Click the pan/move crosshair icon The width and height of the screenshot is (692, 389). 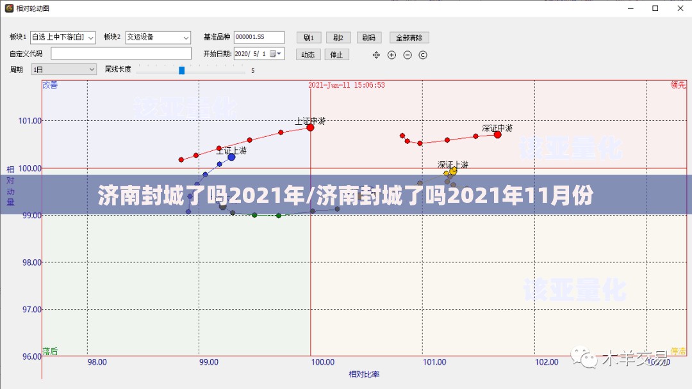point(377,55)
